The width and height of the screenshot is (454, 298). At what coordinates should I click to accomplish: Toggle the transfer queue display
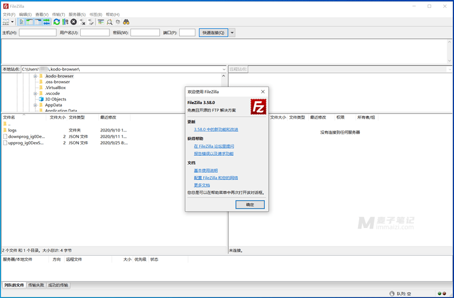tap(46, 22)
